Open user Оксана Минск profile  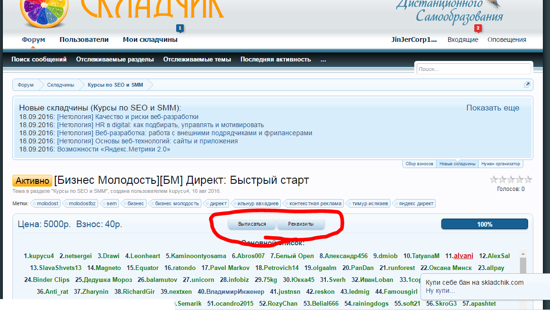coord(450,268)
